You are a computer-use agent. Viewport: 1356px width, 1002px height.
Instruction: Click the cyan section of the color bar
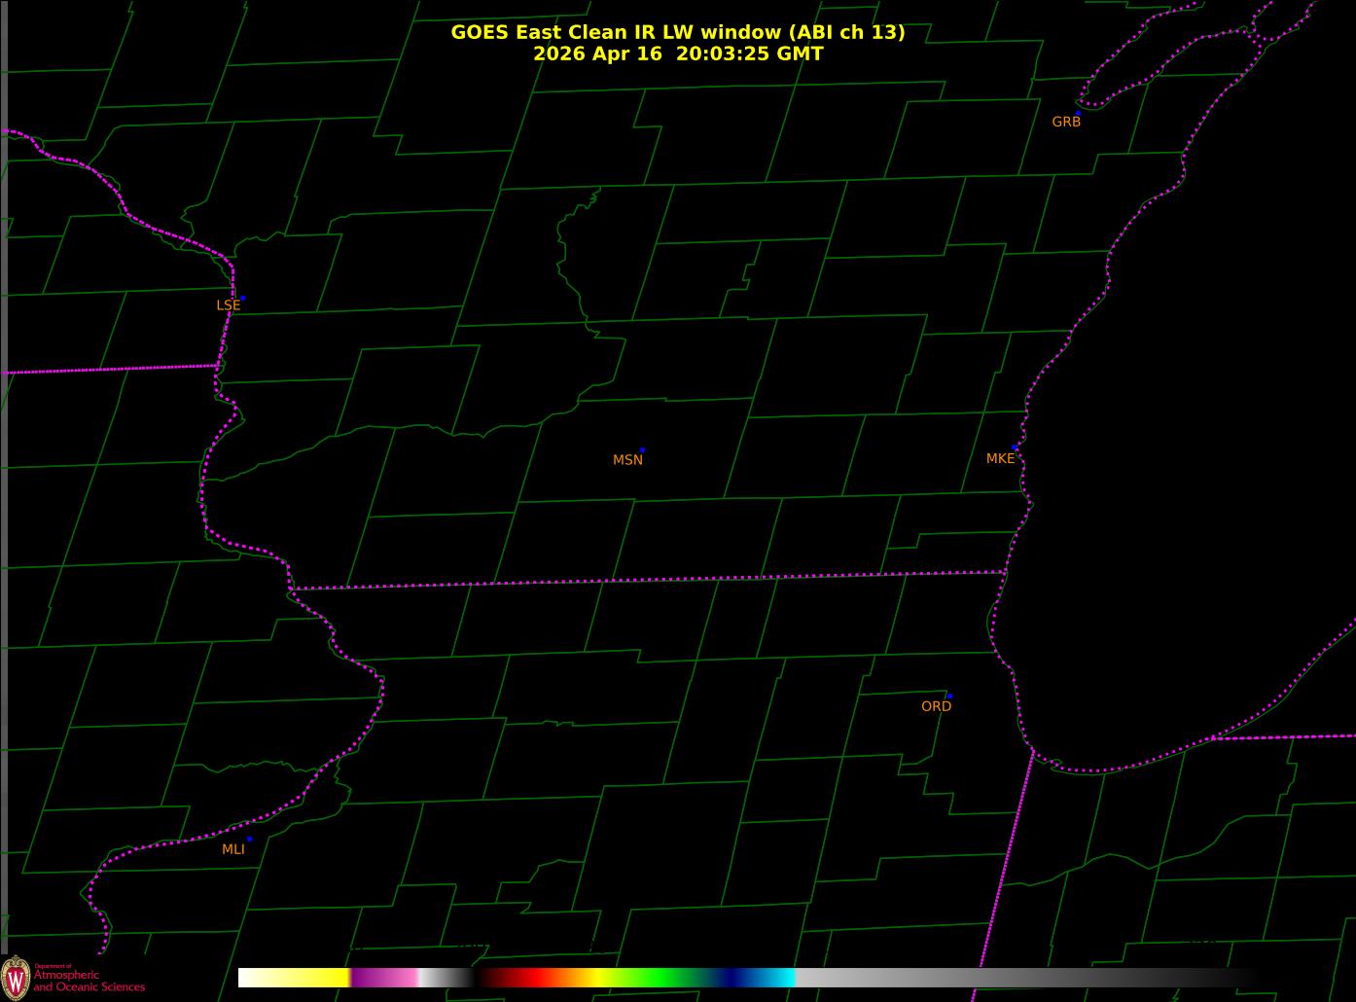pos(778,978)
